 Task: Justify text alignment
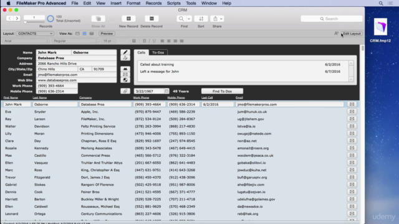point(181,41)
